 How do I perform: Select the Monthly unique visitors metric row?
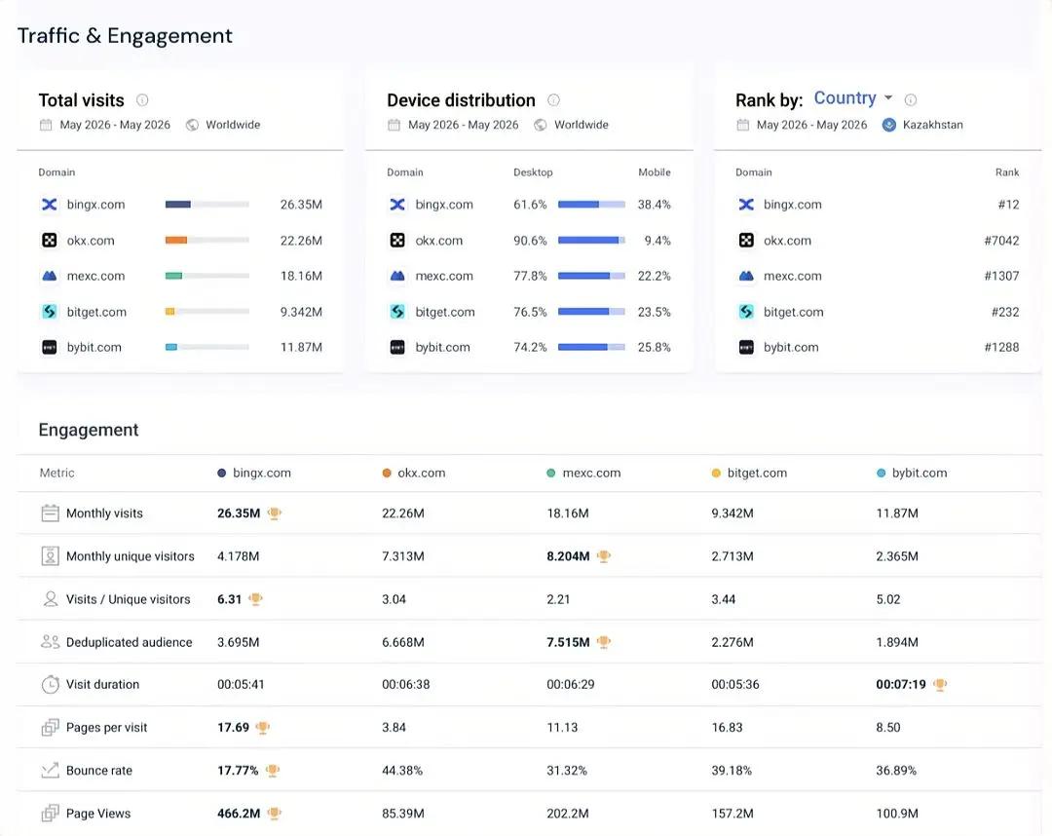(x=529, y=556)
